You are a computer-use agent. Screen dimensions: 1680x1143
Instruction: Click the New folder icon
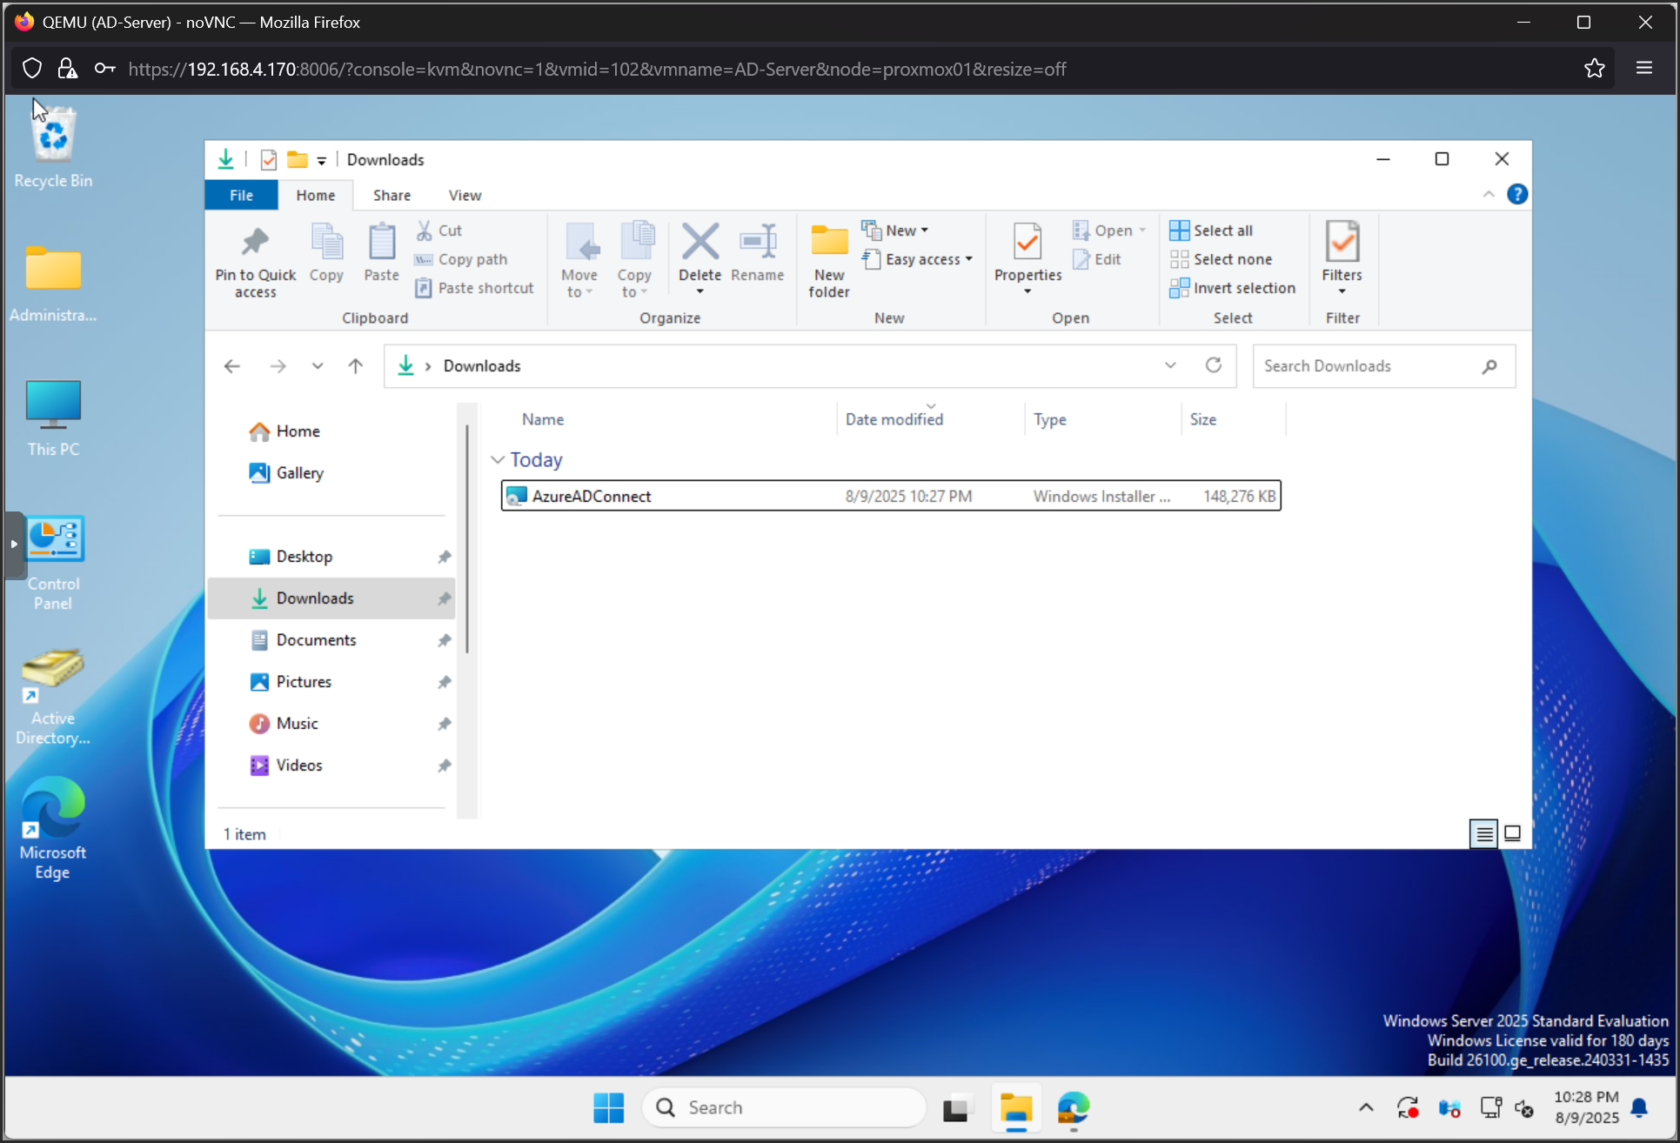pyautogui.click(x=829, y=243)
